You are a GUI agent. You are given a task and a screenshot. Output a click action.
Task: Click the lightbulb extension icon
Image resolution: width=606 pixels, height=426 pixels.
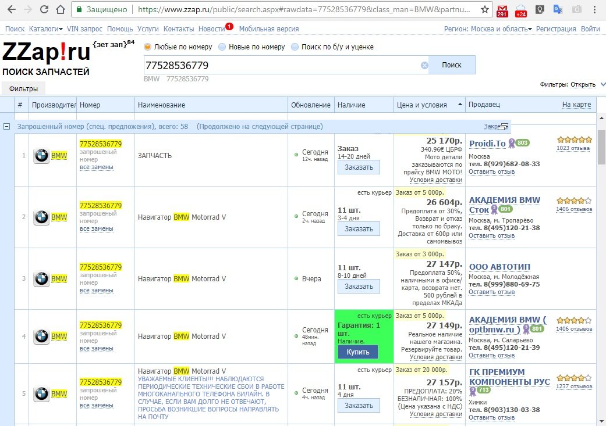click(539, 10)
